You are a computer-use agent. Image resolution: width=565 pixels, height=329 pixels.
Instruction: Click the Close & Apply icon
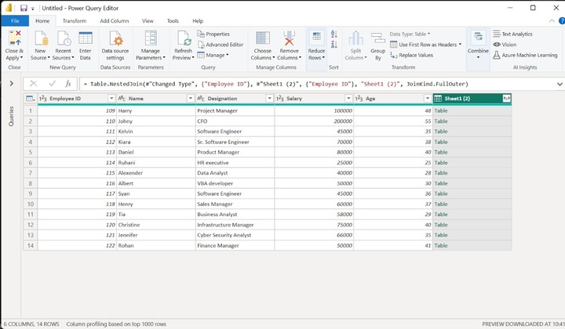pyautogui.click(x=14, y=39)
